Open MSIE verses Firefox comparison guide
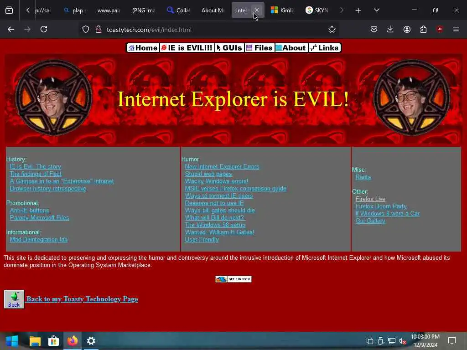 click(236, 188)
